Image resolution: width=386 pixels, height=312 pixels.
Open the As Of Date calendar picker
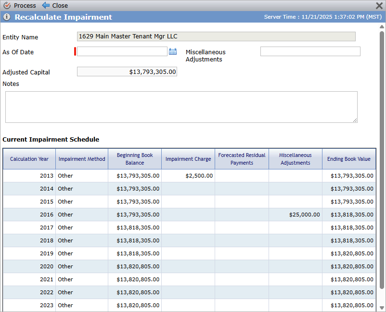click(173, 51)
